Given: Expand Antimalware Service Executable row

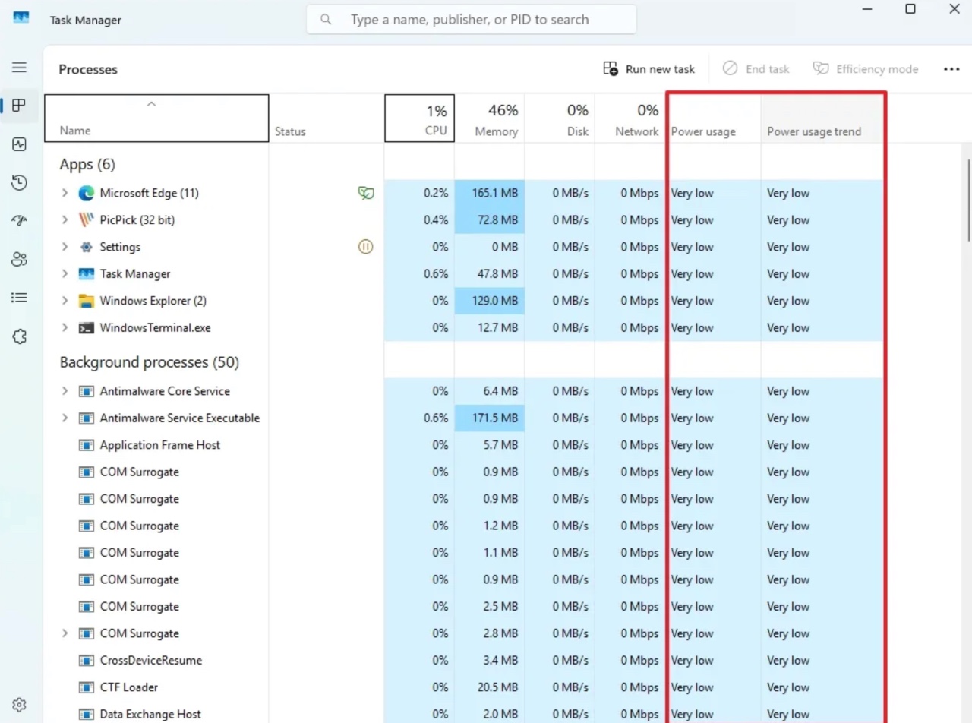Looking at the screenshot, I should (65, 418).
